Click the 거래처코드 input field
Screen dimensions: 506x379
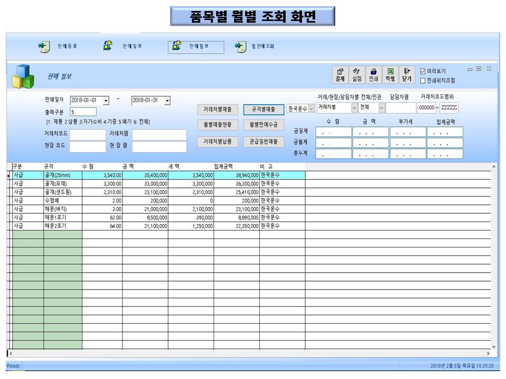point(87,135)
